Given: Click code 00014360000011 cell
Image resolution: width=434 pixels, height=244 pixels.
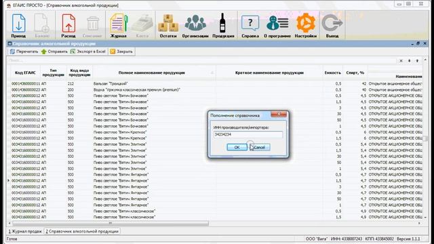Looking at the screenshot, I should tap(26, 83).
